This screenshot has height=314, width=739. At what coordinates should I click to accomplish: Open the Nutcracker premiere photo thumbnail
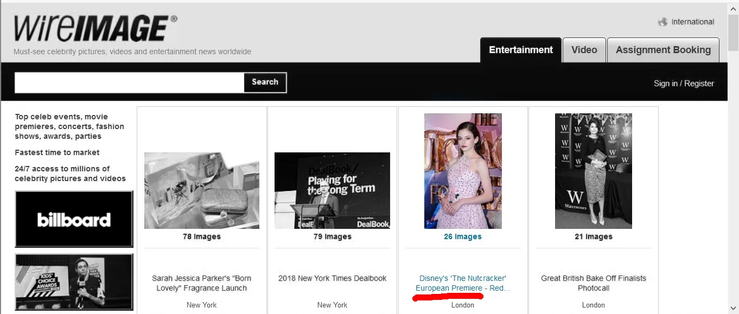(463, 171)
